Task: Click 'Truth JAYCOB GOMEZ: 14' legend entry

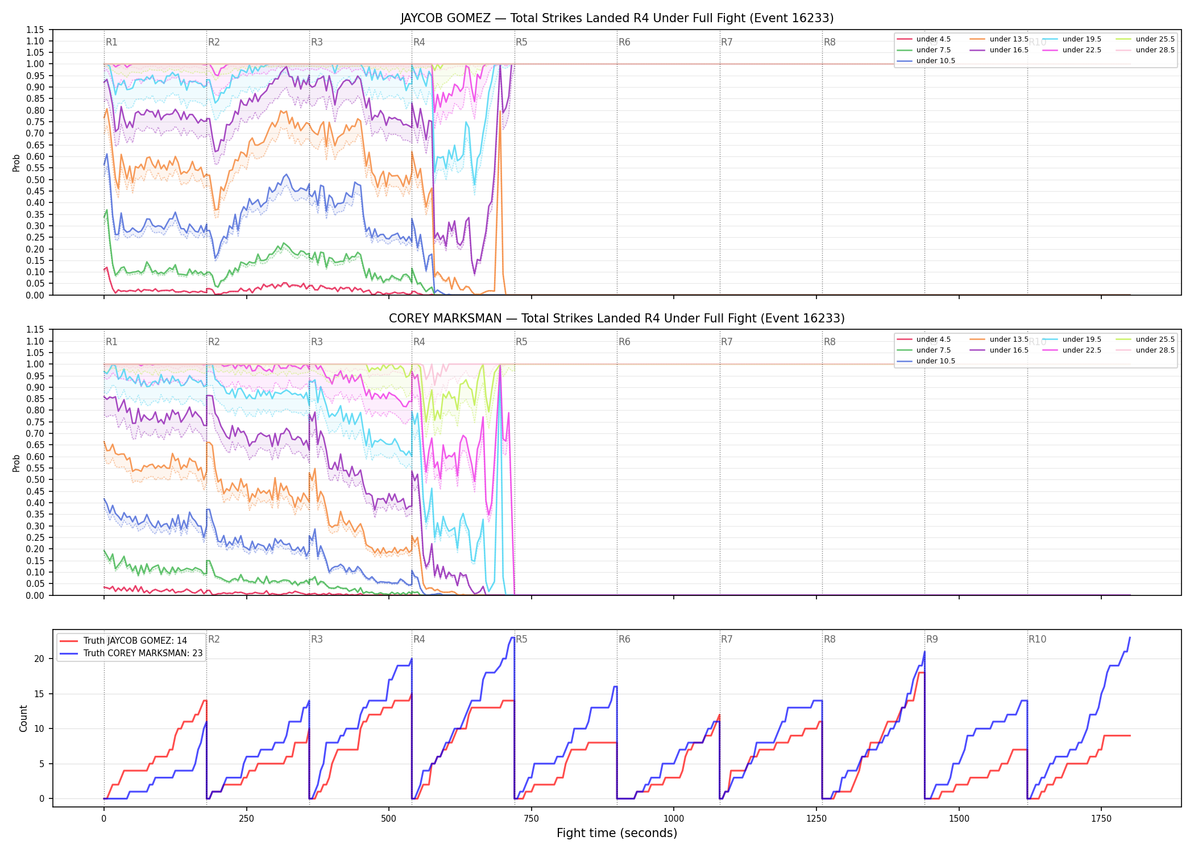Action: pos(124,641)
